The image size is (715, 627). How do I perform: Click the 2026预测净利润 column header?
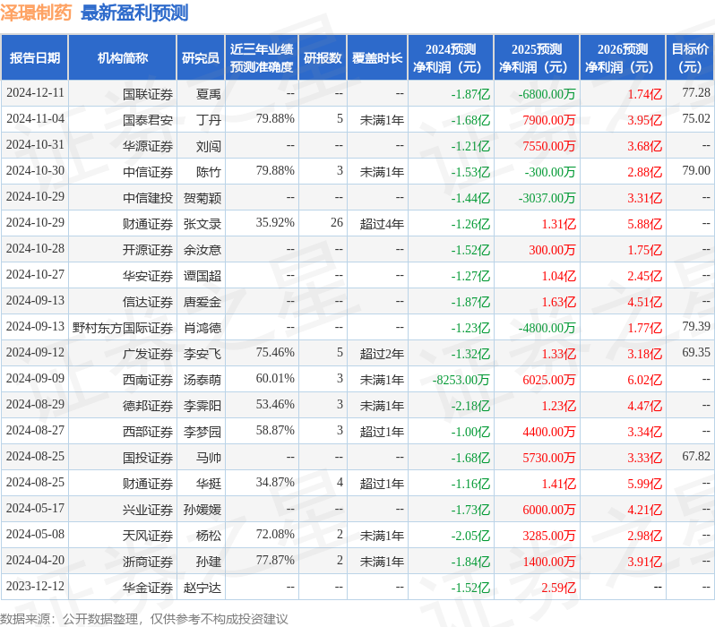(x=622, y=58)
